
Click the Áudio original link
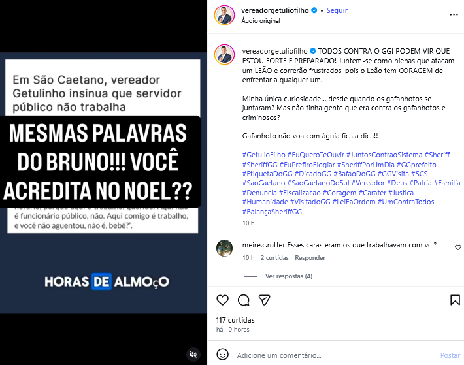261,21
